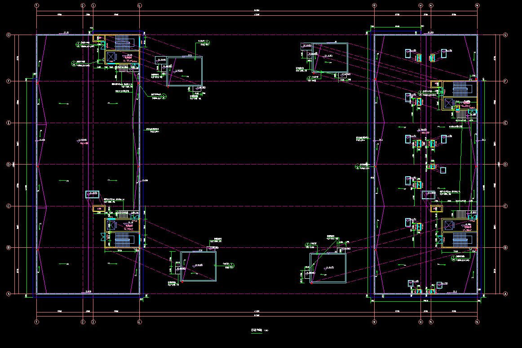Viewport: 522px width, 348px height.
Task: Select elevator symbol in bottom-left core
Action: (111, 226)
